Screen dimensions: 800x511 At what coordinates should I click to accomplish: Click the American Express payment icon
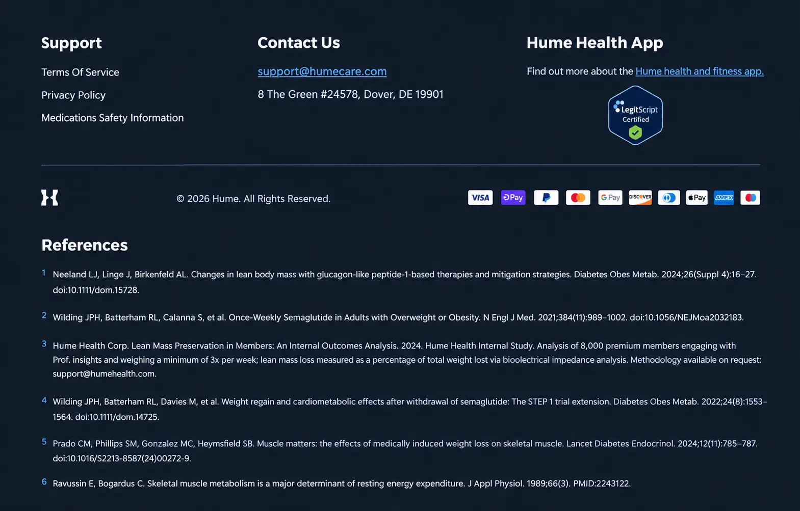point(724,198)
